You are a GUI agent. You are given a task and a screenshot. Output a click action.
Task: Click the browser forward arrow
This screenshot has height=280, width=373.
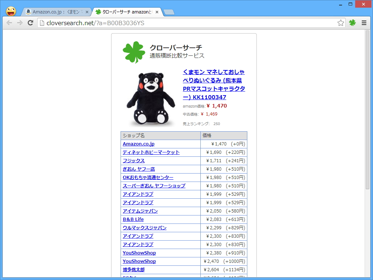pos(20,23)
